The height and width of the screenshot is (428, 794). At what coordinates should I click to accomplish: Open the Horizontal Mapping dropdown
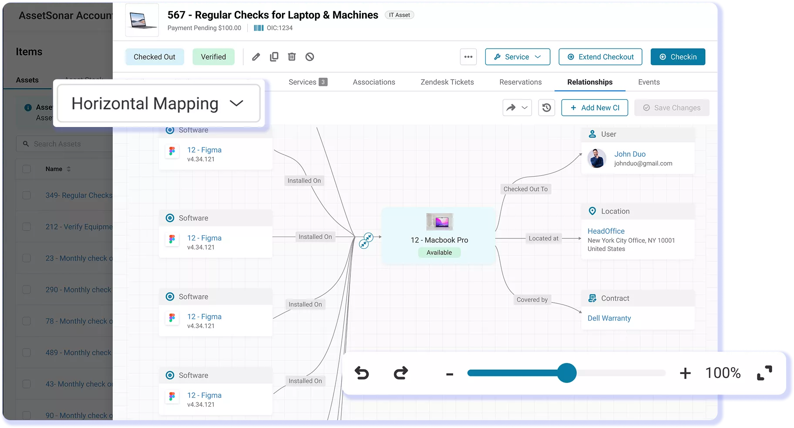point(159,104)
